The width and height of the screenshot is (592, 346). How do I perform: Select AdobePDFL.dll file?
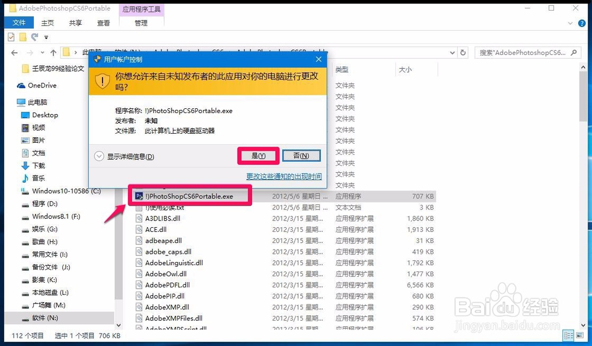(x=167, y=285)
